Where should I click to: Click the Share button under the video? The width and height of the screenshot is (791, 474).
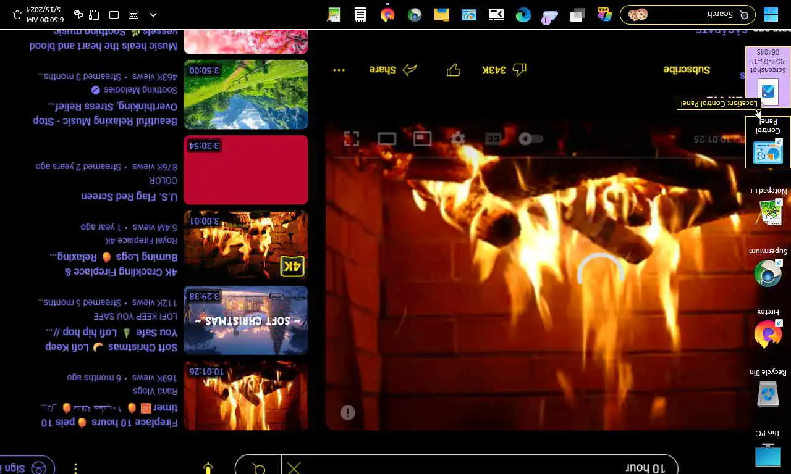click(393, 70)
